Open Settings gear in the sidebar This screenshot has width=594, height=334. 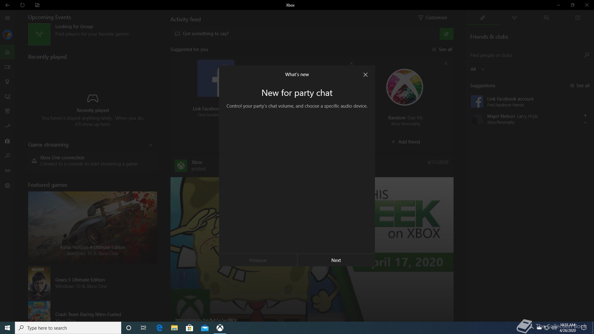(7, 186)
